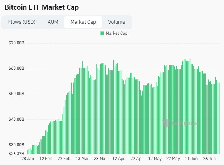Toggle the Market Cap legend label
The width and height of the screenshot is (224, 165).
[117, 33]
